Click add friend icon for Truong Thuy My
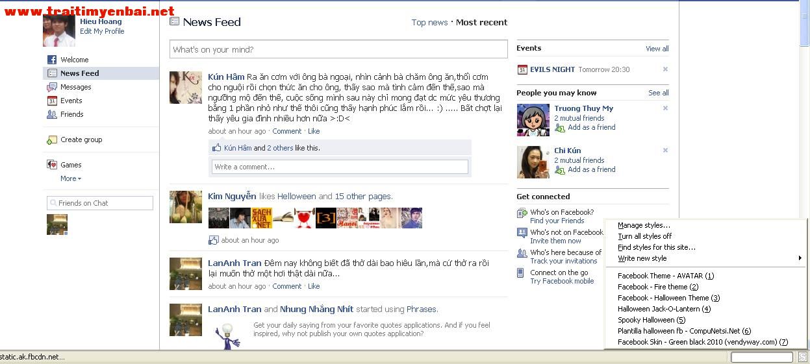Screen dimensions: 810x364 [x=559, y=128]
